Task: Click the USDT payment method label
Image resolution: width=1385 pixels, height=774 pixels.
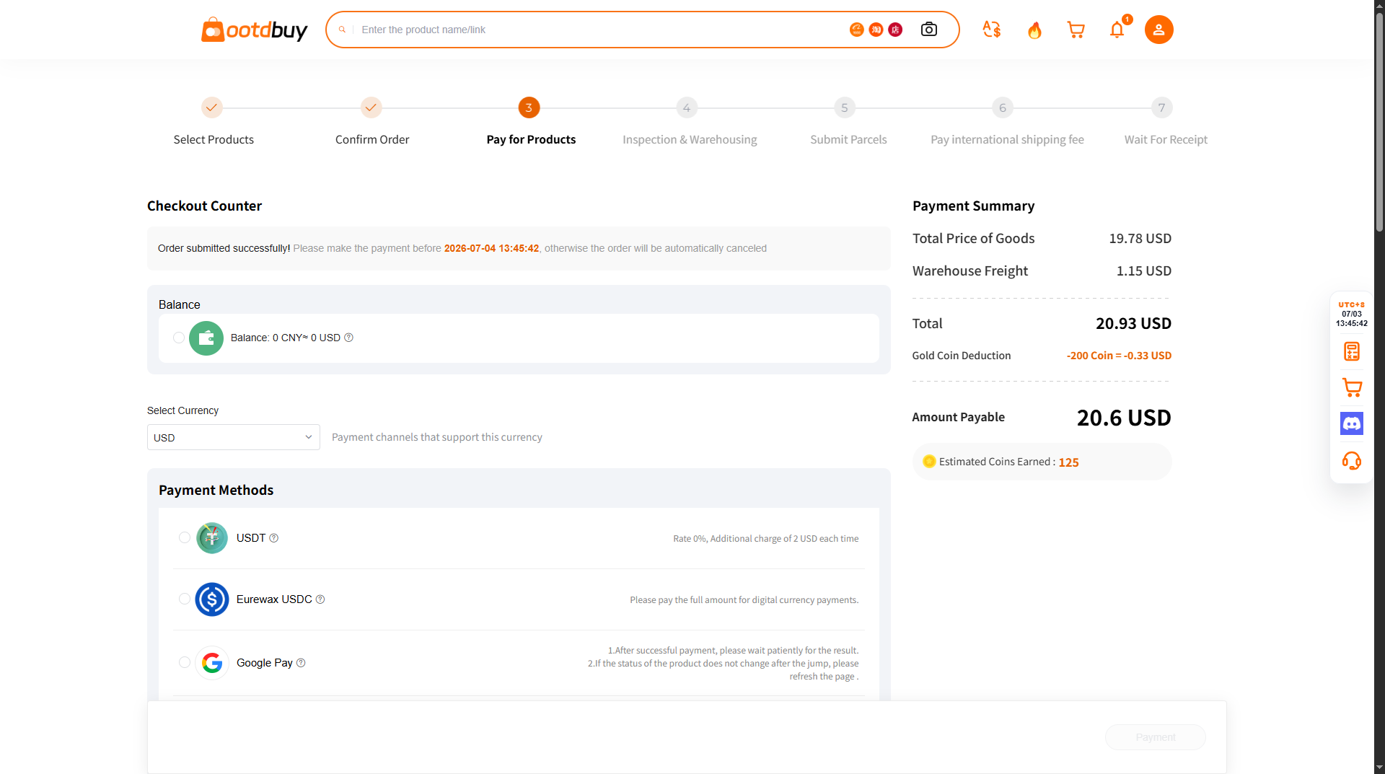Action: (x=251, y=538)
